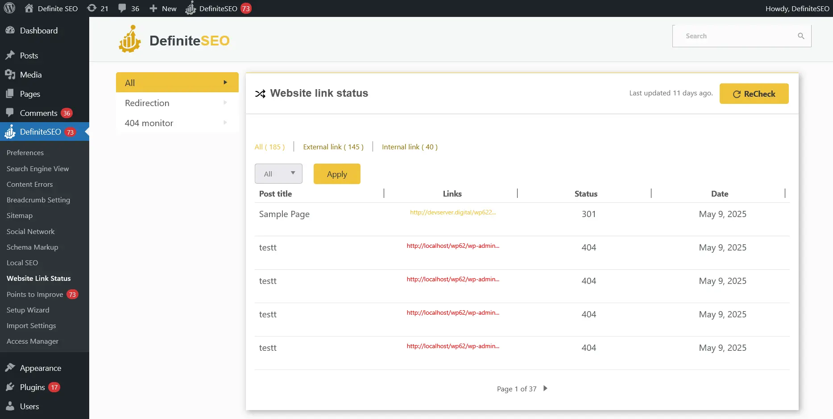Click the Dashboard icon in sidebar
Viewport: 833px width, 419px height.
[10, 30]
